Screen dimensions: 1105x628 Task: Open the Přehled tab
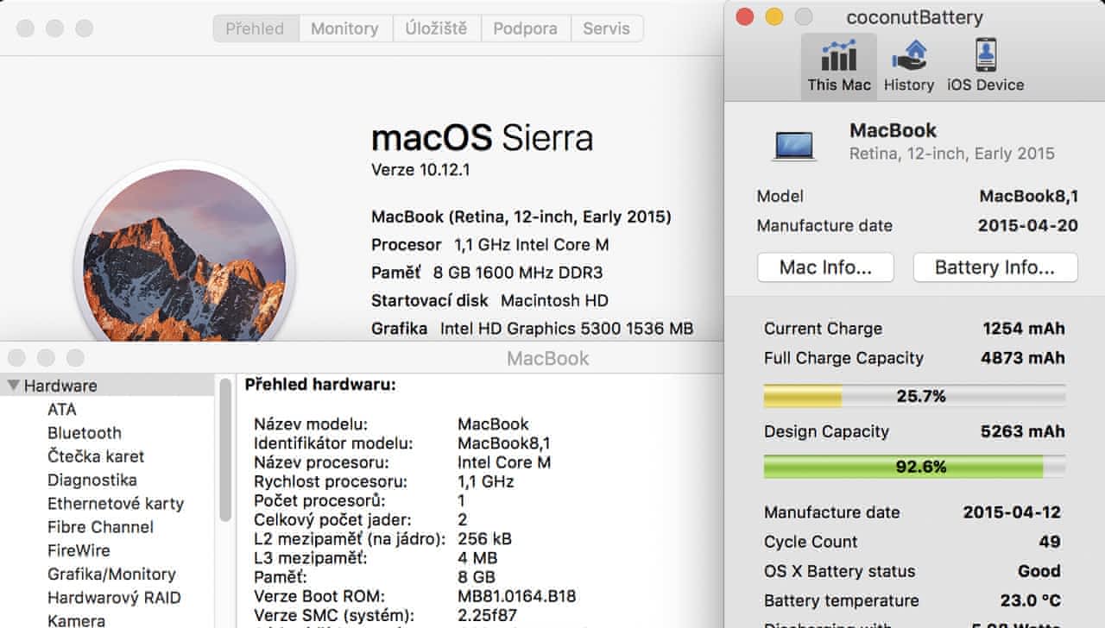[255, 28]
